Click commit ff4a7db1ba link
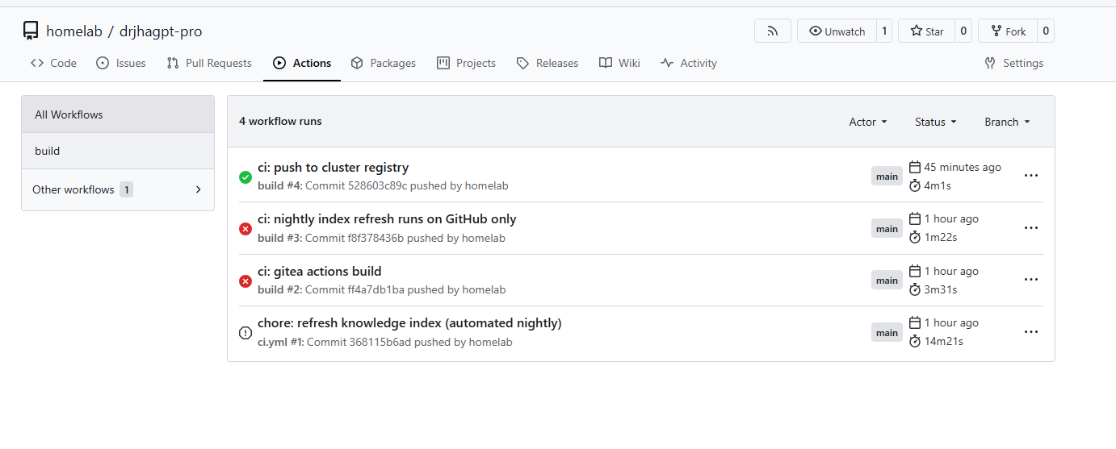The height and width of the screenshot is (449, 1116). [x=376, y=289]
